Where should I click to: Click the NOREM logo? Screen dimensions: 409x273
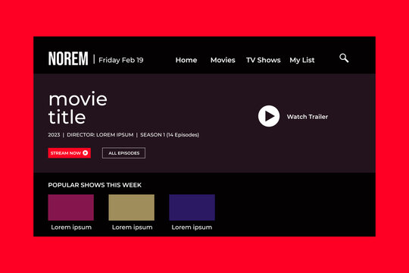point(68,58)
